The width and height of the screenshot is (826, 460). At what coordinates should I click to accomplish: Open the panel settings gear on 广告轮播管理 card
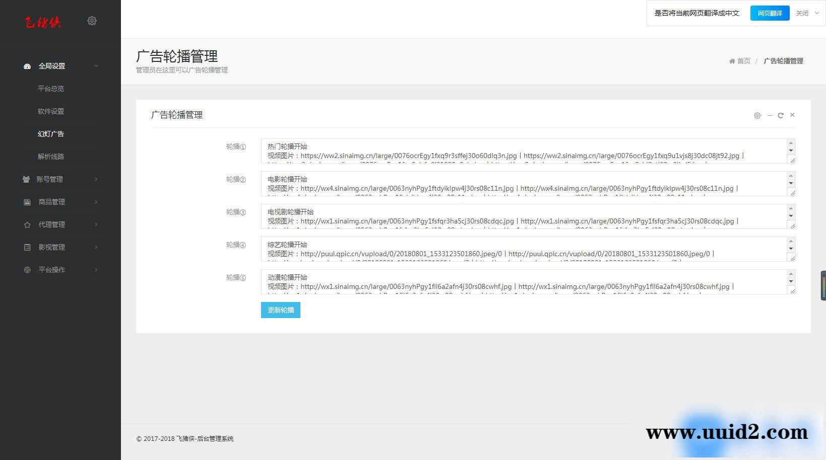757,115
